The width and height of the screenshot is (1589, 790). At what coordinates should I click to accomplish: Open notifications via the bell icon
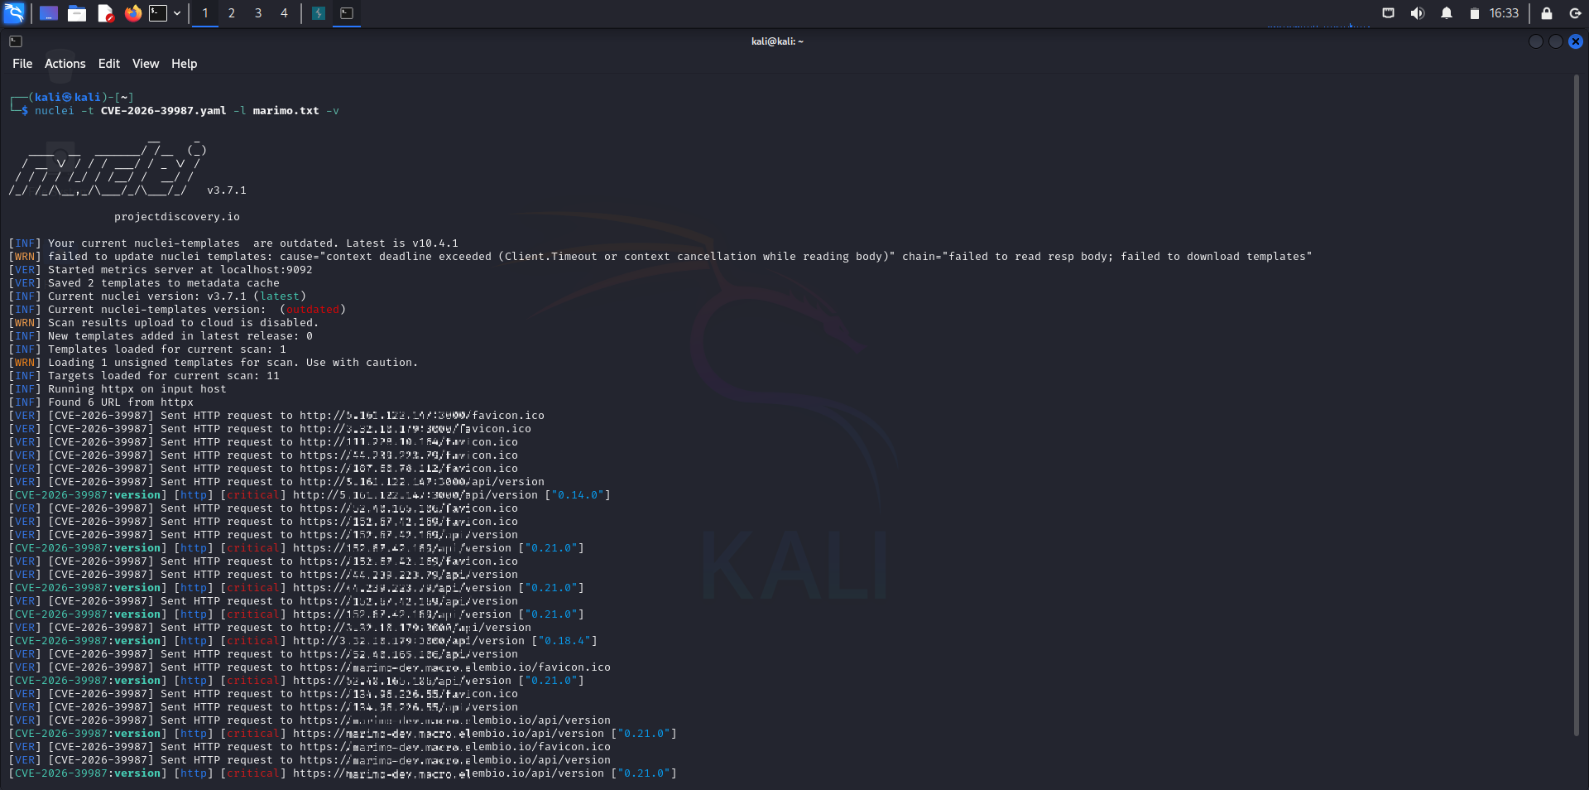[1445, 13]
